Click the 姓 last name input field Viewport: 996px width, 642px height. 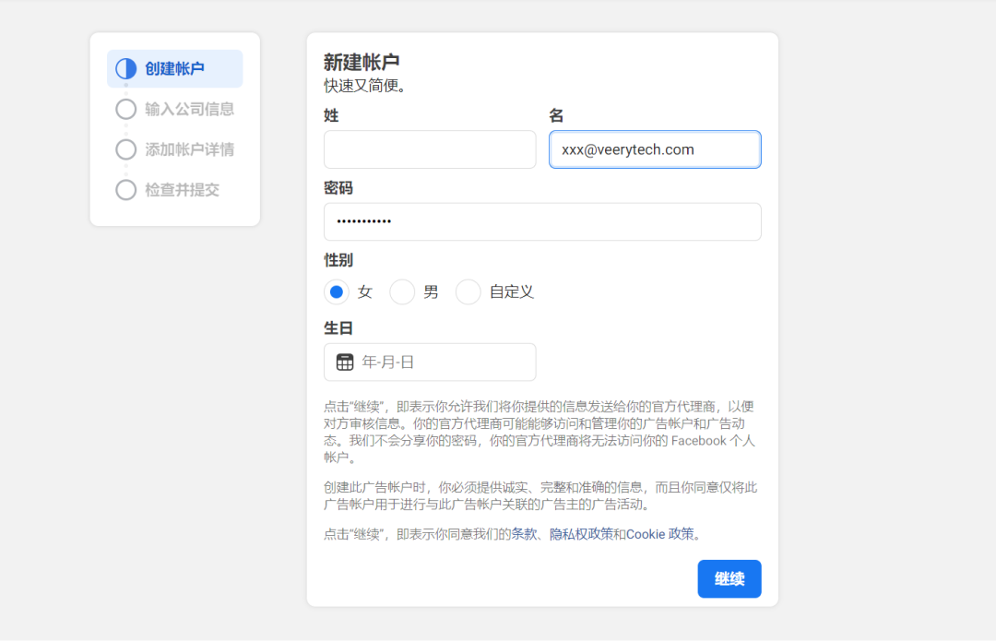pyautogui.click(x=429, y=149)
